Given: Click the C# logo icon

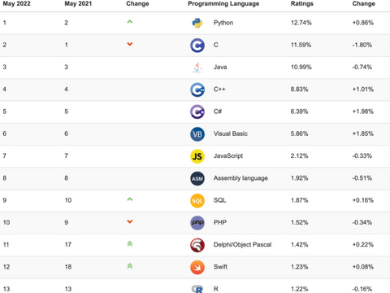Looking at the screenshot, I should click(x=197, y=112).
